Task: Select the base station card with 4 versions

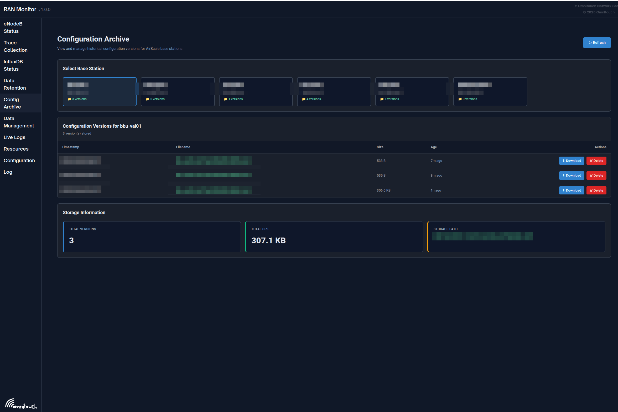Action: (334, 91)
